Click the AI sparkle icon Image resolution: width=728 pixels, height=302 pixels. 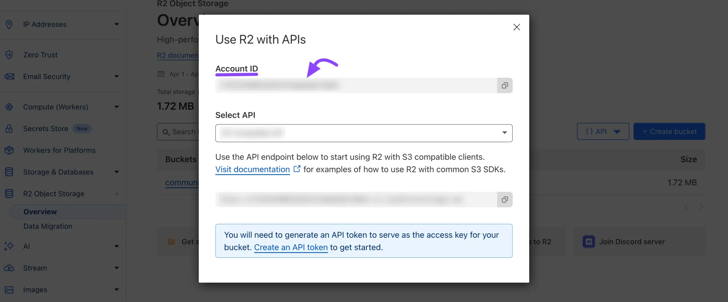pyautogui.click(x=9, y=246)
